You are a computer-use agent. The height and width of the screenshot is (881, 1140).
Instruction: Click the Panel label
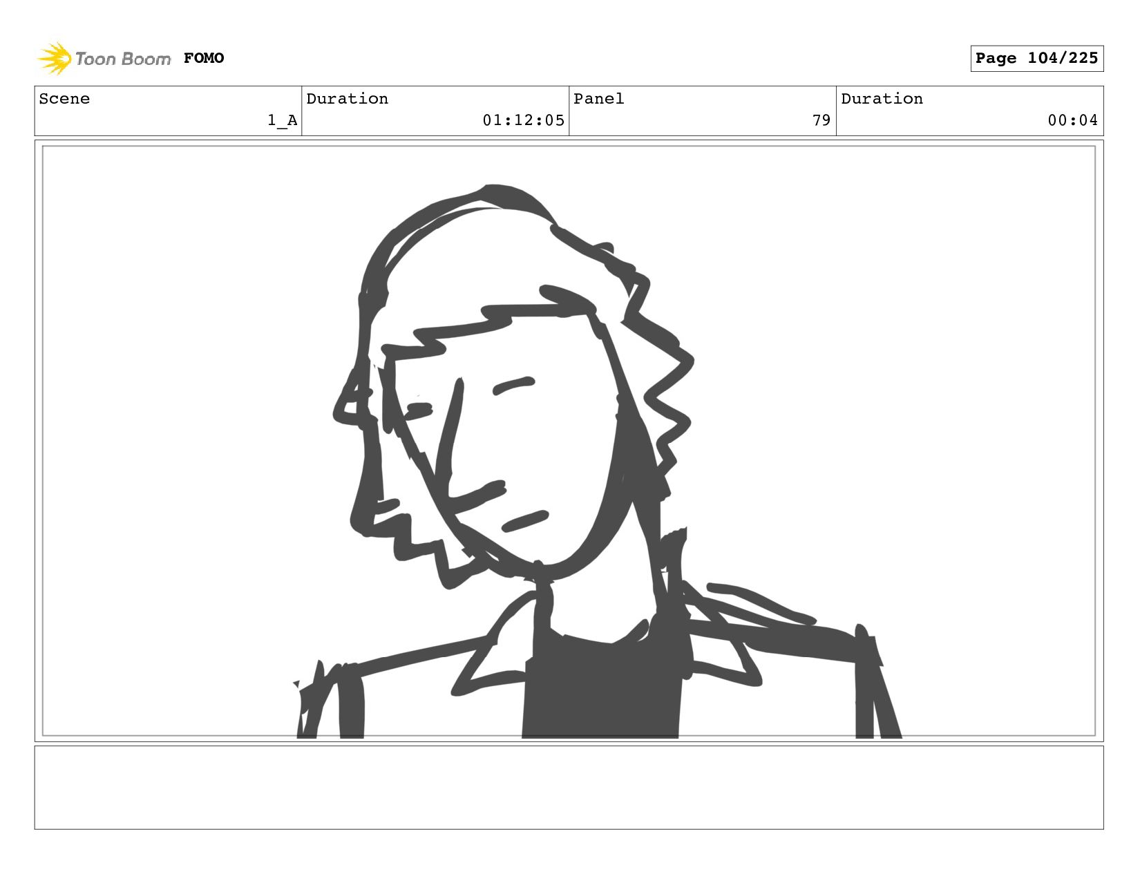[x=599, y=99]
